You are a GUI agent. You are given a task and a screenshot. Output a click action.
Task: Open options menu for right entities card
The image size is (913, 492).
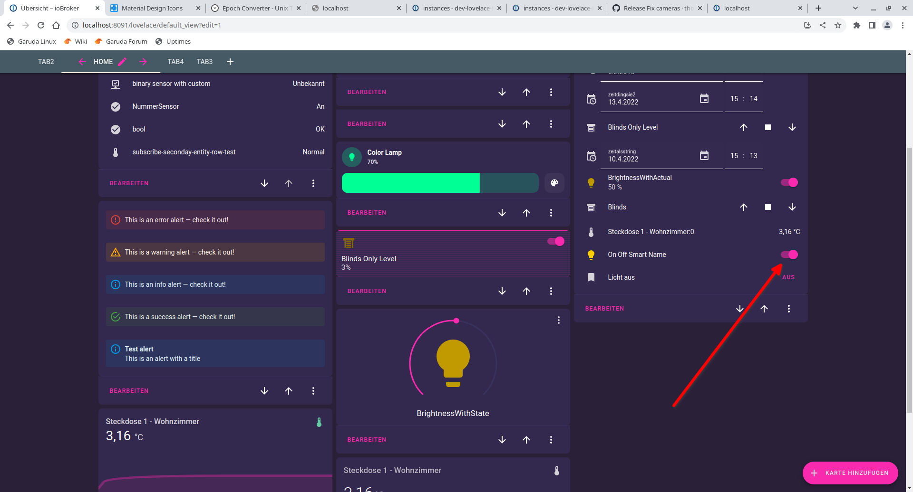coord(789,309)
